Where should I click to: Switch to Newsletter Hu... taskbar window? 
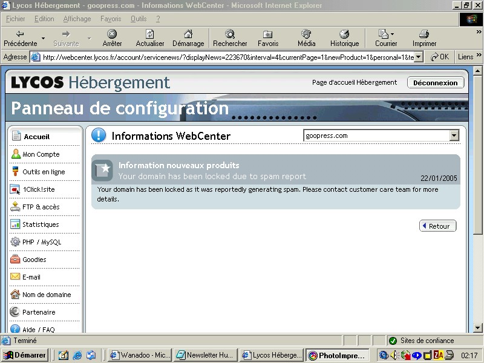[x=206, y=355]
